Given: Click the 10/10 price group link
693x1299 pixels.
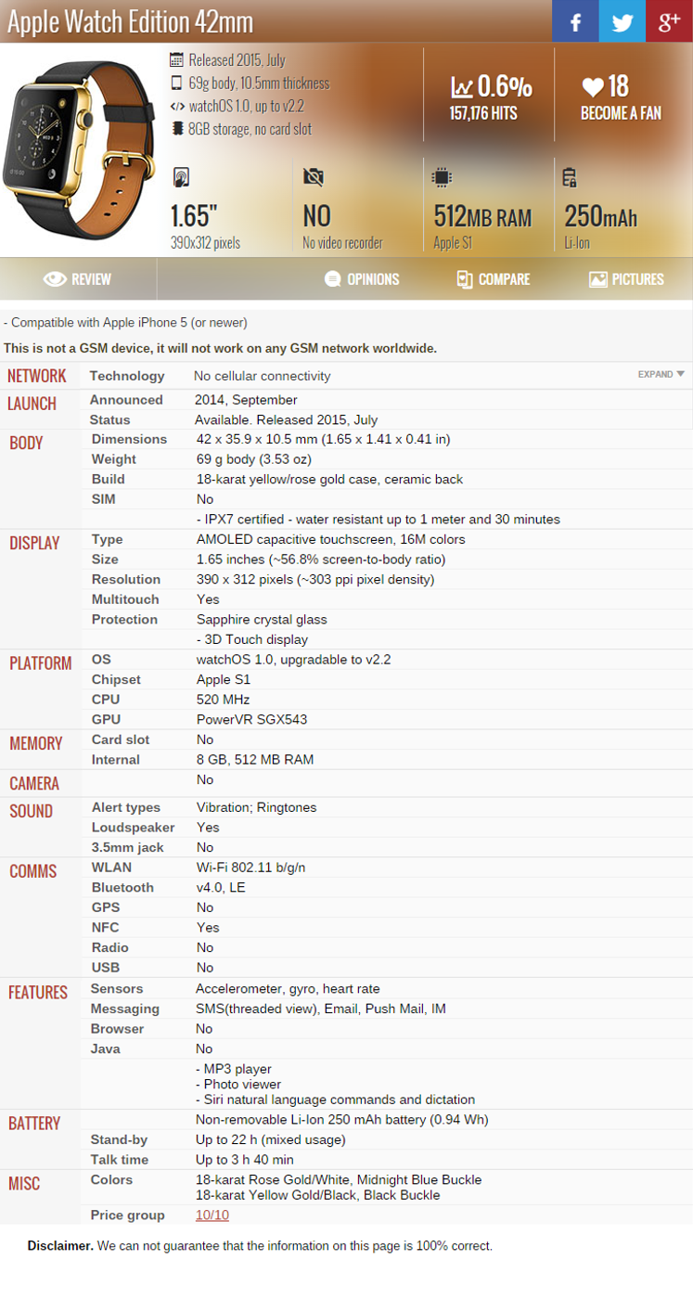Looking at the screenshot, I should tap(212, 1215).
